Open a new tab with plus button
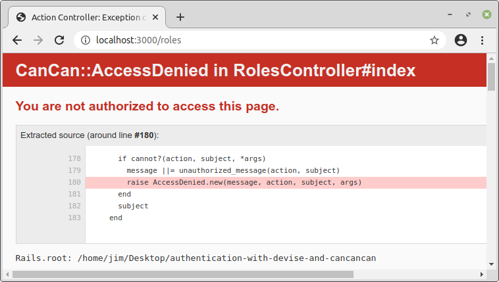Image resolution: width=499 pixels, height=282 pixels. coord(180,17)
